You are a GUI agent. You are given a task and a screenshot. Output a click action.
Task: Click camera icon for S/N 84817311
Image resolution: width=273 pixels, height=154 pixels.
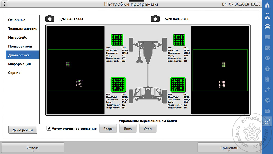point(155,19)
